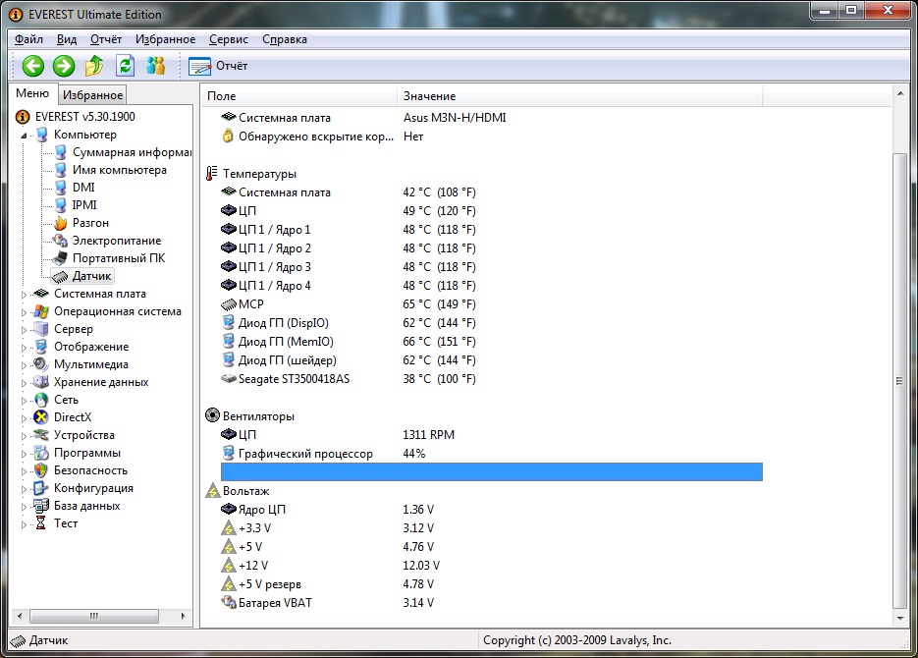Click the Отчёт toolbar button label

(x=232, y=66)
